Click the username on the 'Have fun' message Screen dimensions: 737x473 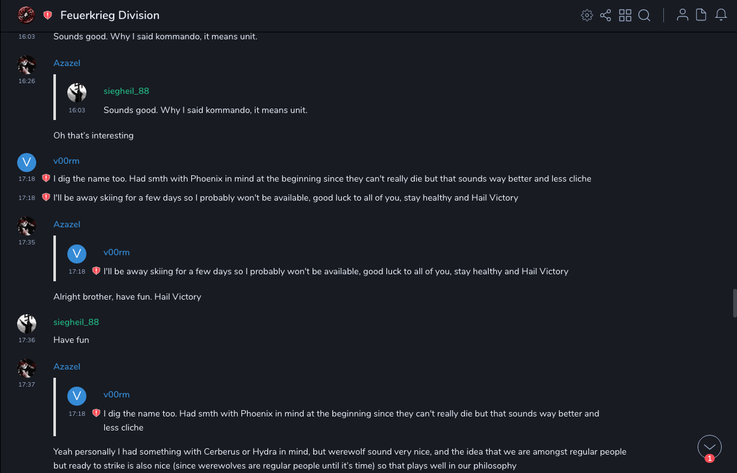[76, 322]
